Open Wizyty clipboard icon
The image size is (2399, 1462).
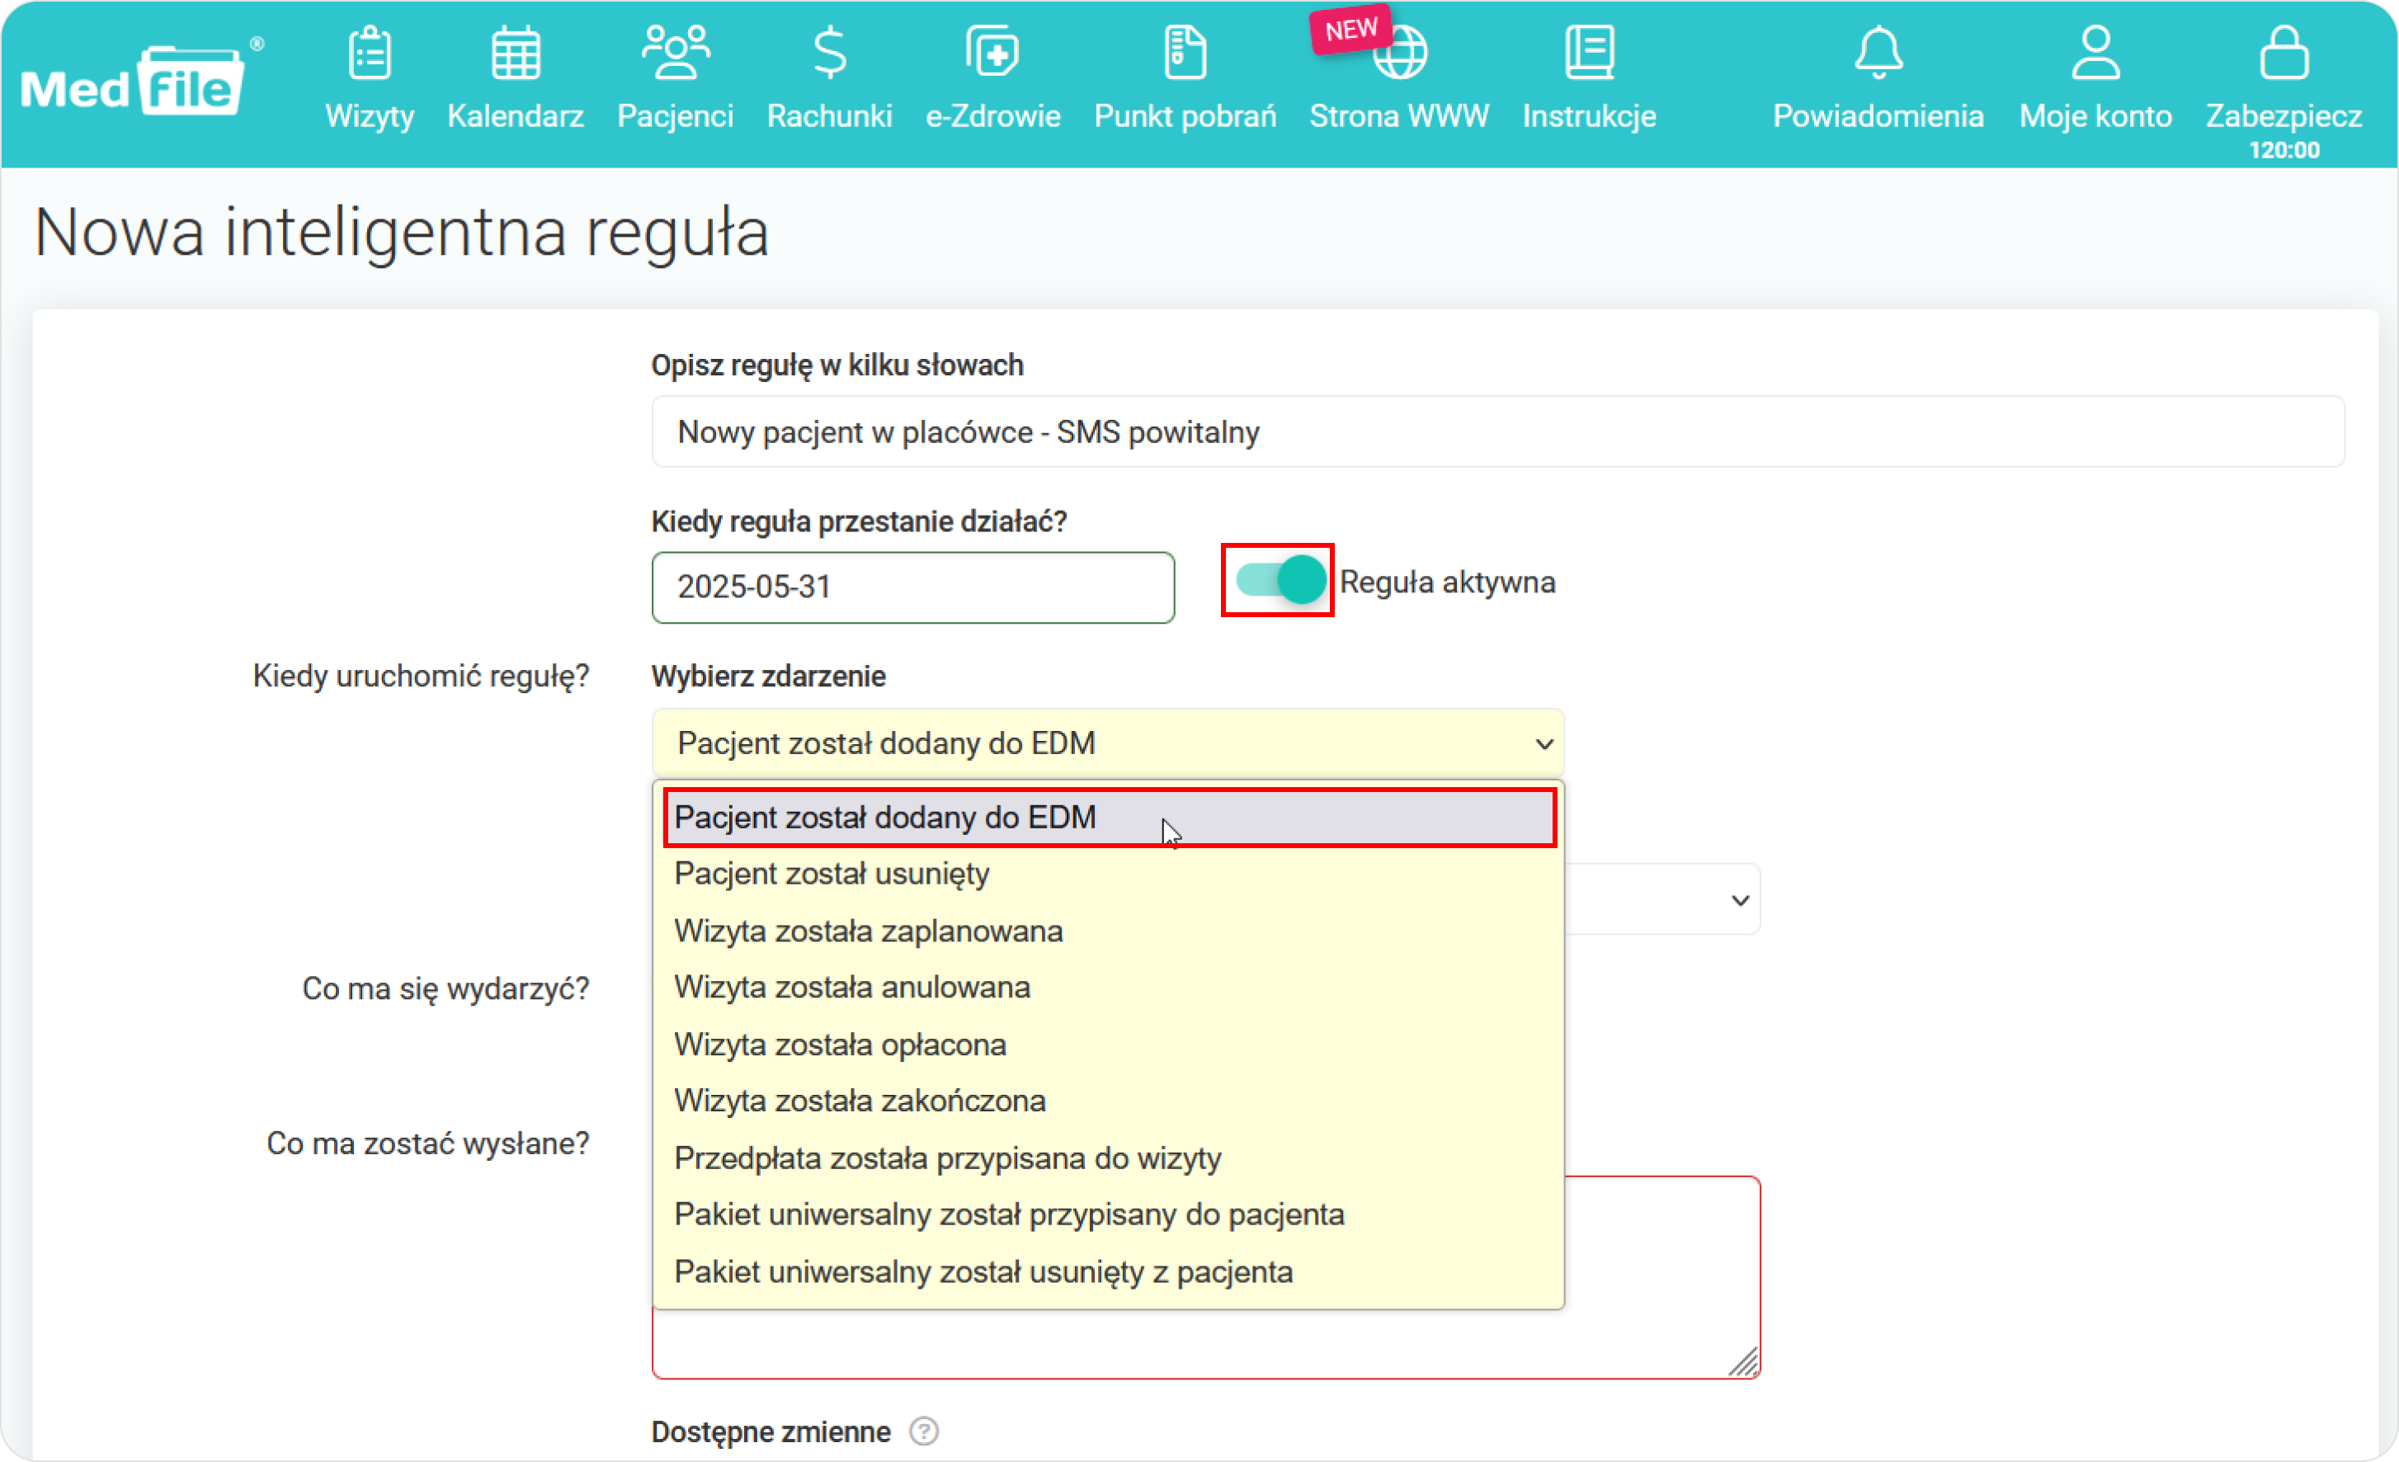pos(370,53)
